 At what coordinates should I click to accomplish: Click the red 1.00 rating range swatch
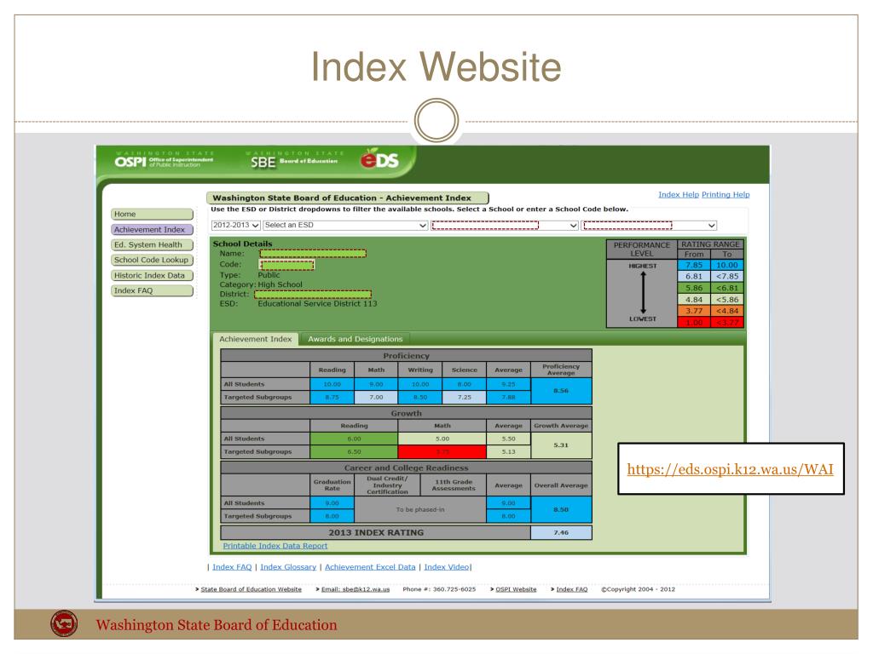(x=694, y=323)
